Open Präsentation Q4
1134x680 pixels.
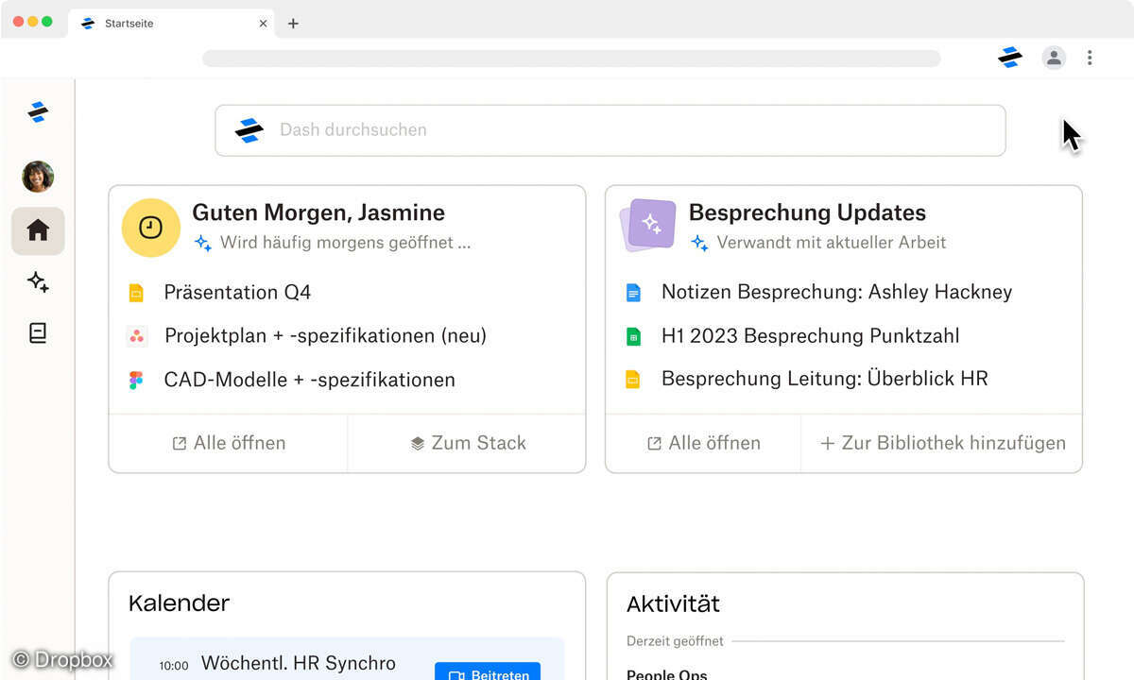point(237,293)
